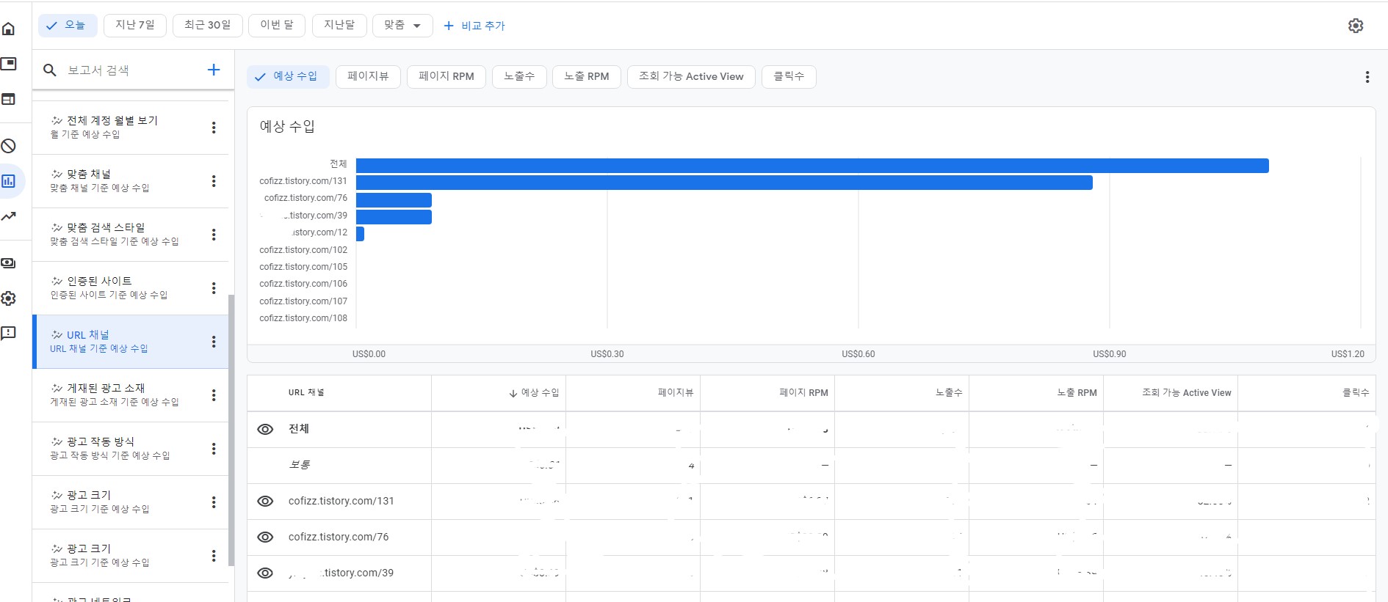Screen dimensions: 1388x602
Task: Click the report list vertical scrollbar
Action: (231, 430)
